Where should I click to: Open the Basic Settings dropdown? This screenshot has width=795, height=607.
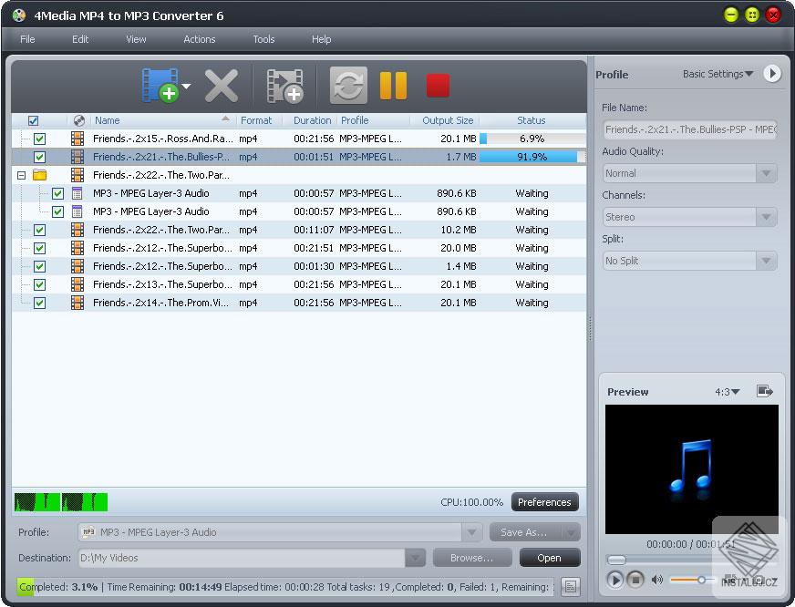(x=718, y=74)
